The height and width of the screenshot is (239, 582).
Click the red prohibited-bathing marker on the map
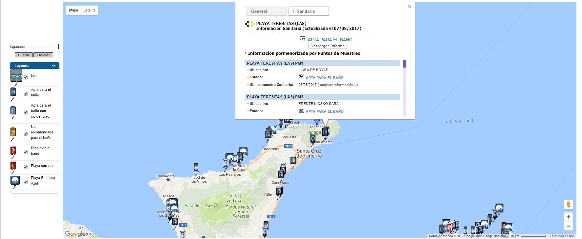coord(449,227)
